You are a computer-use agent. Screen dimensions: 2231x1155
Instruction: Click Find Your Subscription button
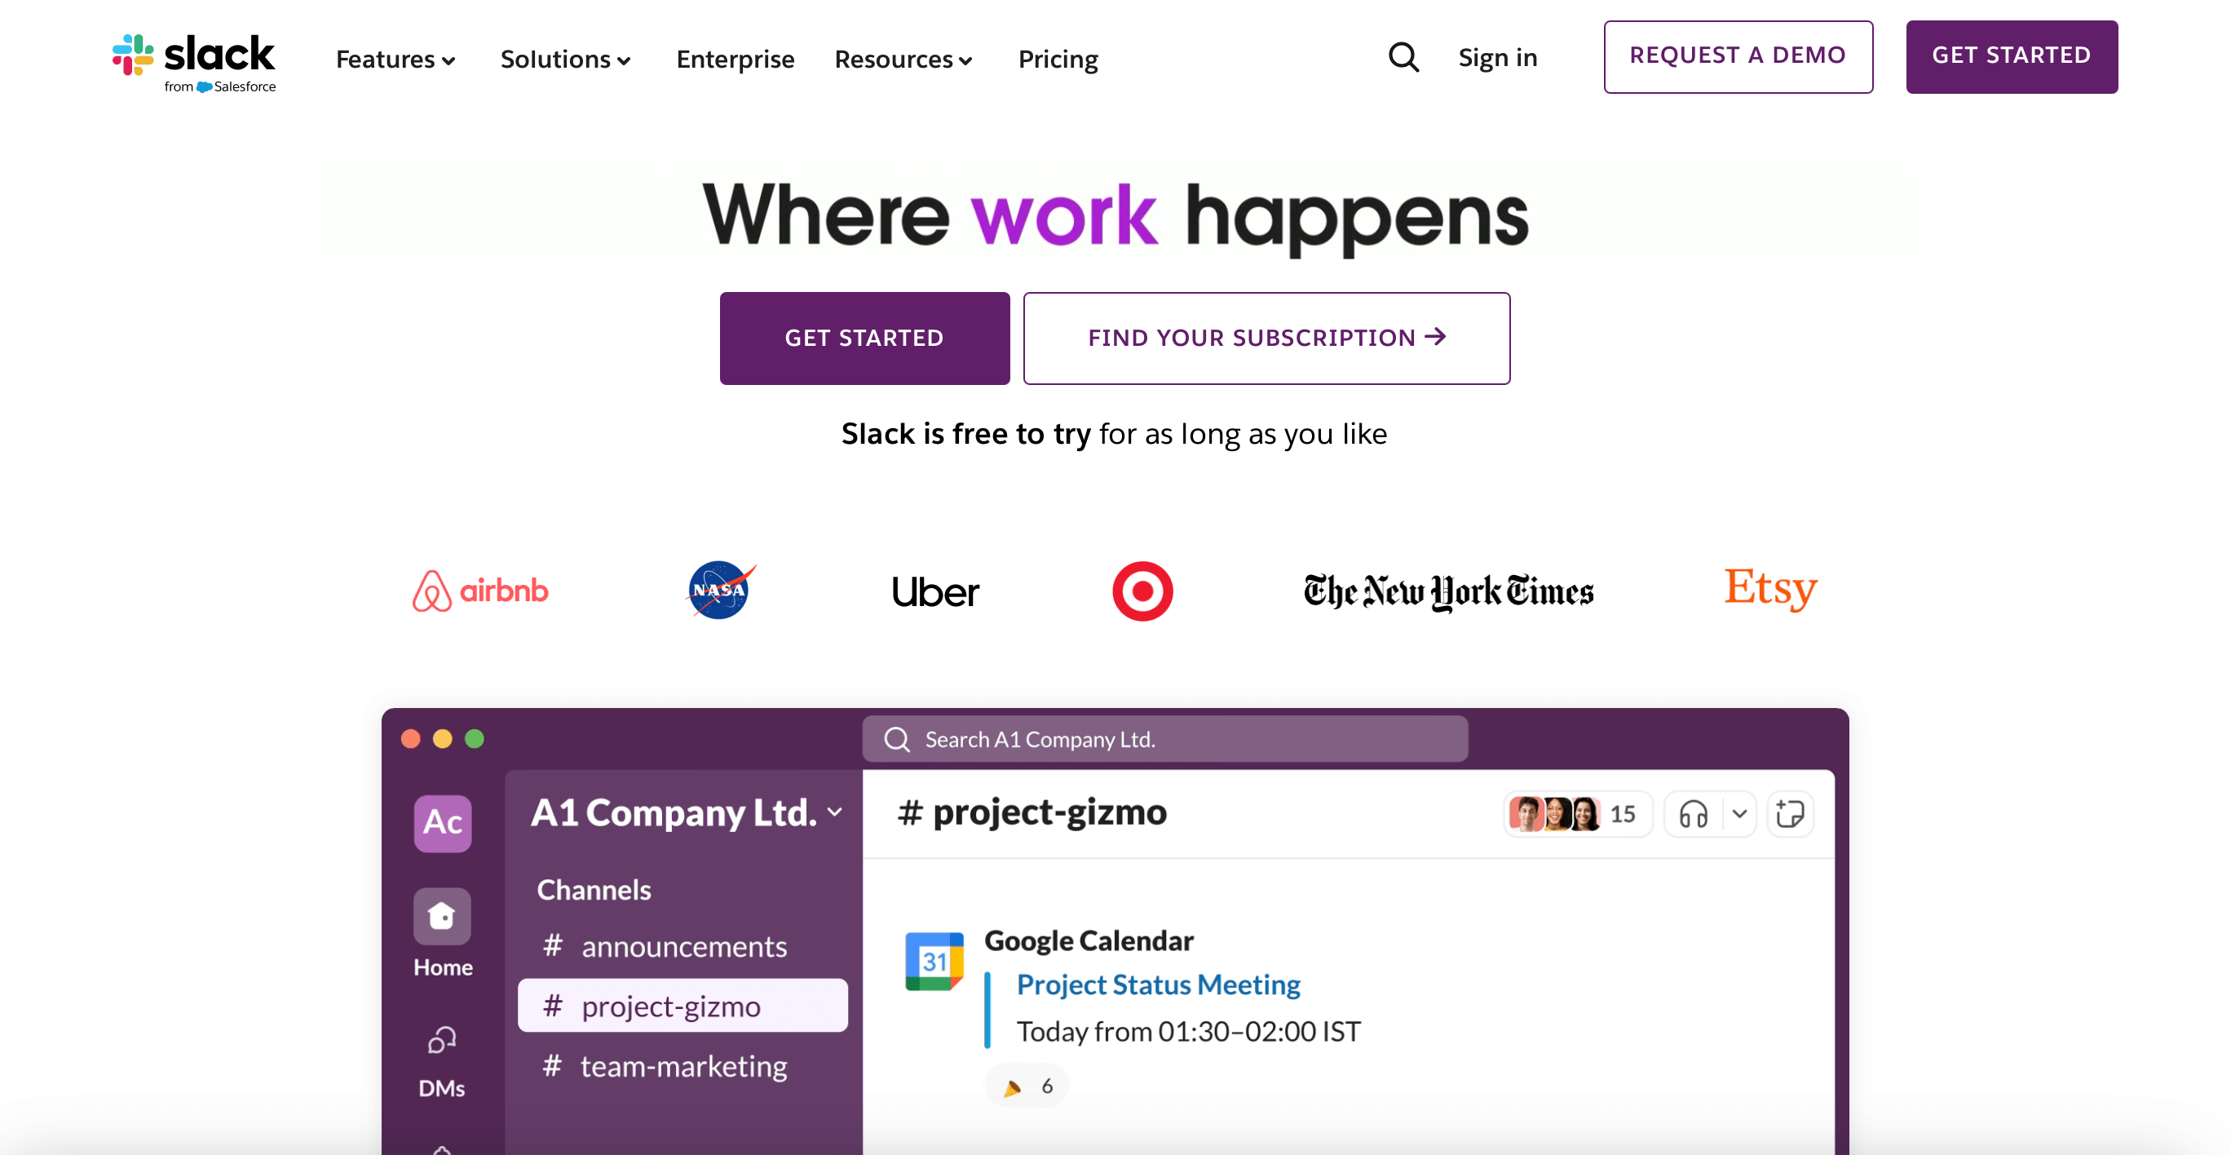pos(1266,338)
